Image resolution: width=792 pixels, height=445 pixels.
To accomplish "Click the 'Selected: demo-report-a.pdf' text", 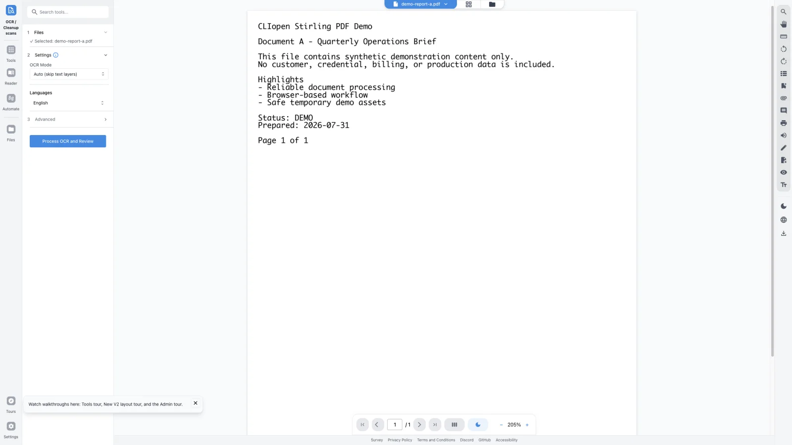I will point(63,41).
